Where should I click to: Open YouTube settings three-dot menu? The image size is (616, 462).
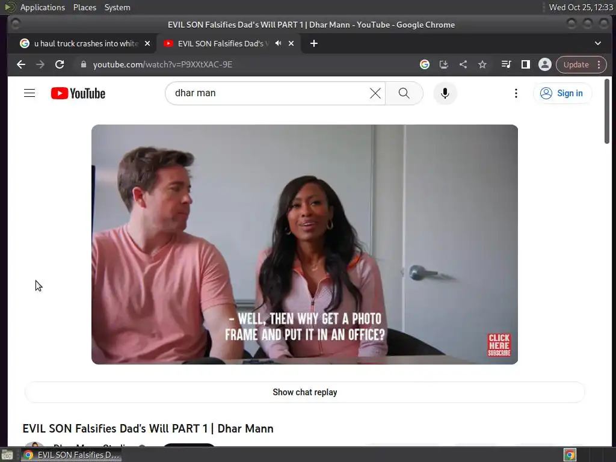[516, 93]
